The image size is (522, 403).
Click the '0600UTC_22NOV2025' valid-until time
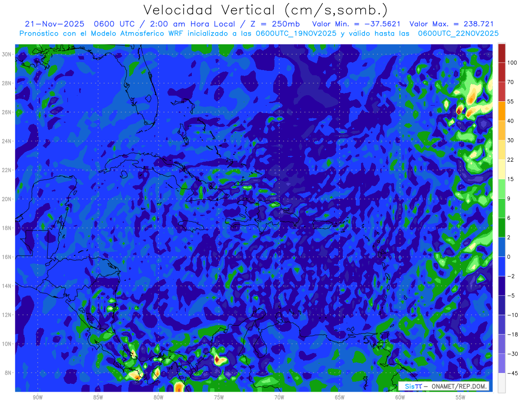(x=458, y=33)
